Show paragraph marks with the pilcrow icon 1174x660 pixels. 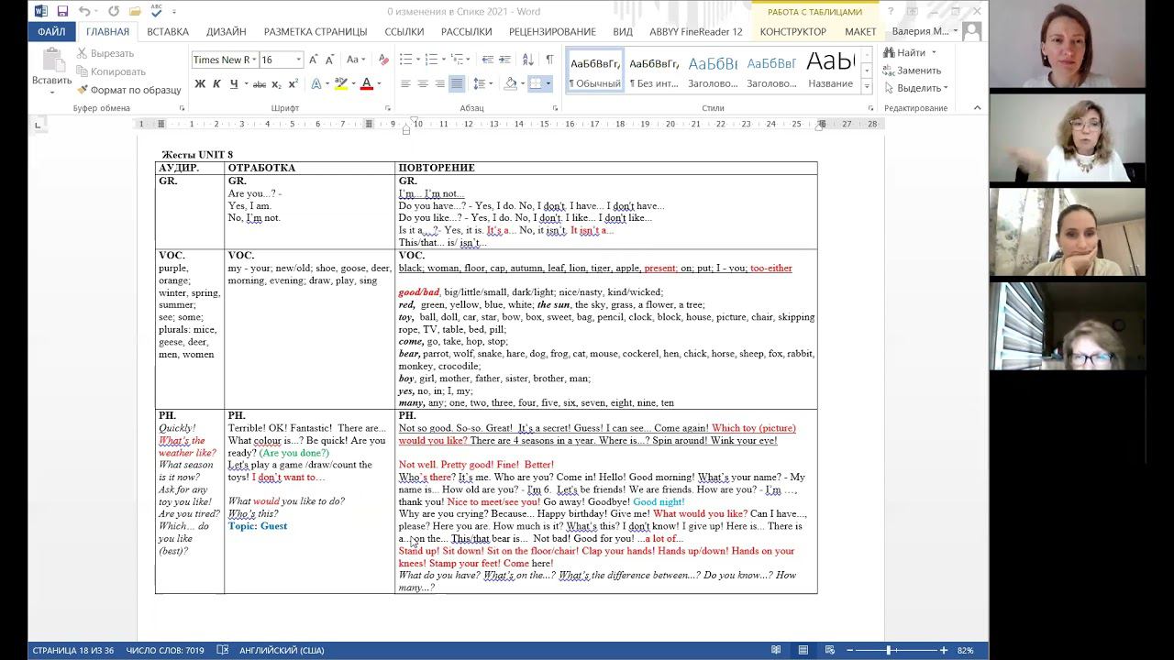point(549,60)
